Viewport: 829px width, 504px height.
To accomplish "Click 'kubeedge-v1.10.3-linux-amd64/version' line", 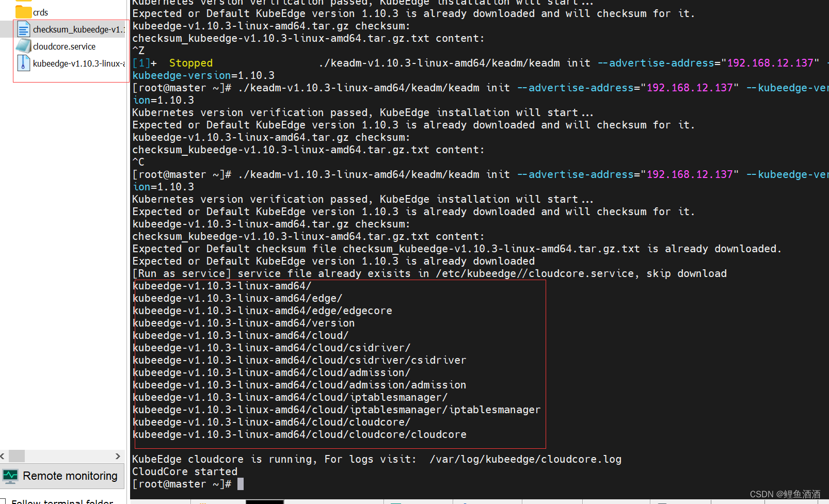I will (x=244, y=323).
